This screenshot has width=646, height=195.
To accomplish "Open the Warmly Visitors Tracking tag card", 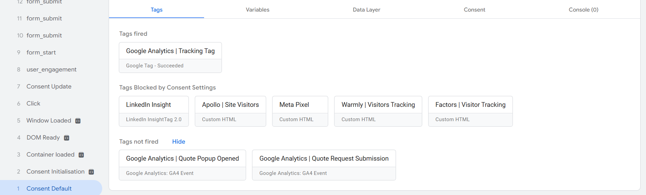I will (x=378, y=111).
